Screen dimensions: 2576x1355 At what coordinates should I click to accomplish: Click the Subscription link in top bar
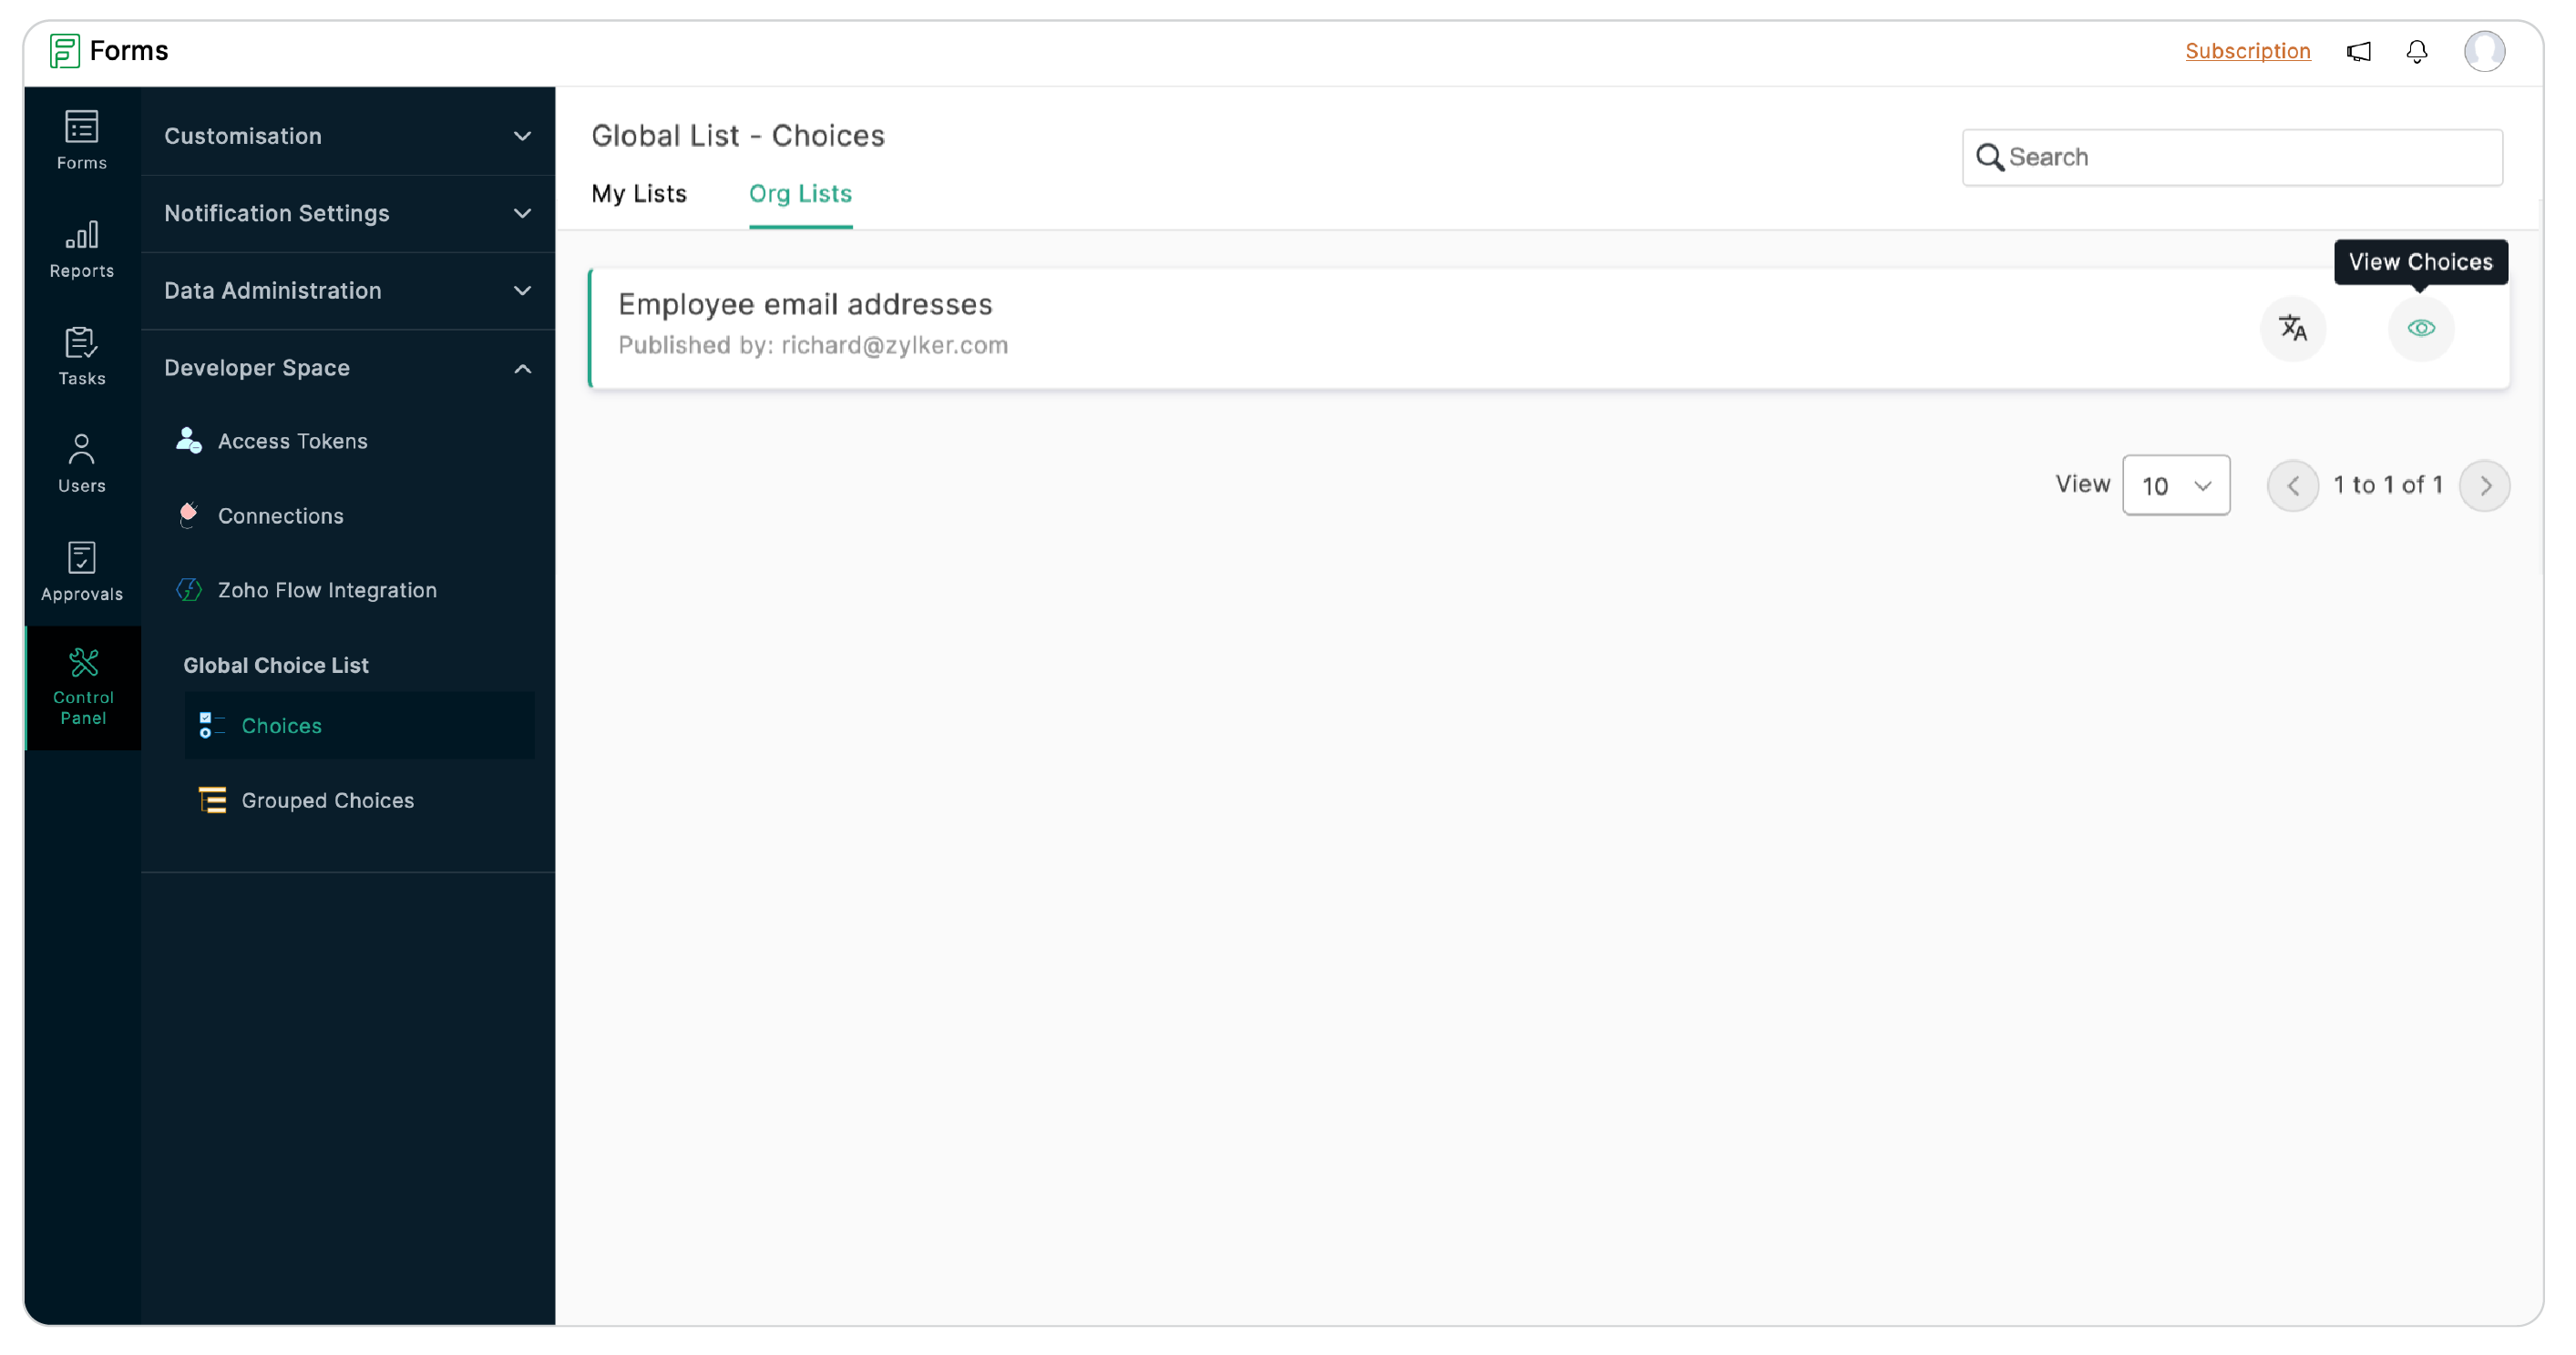coord(2247,51)
